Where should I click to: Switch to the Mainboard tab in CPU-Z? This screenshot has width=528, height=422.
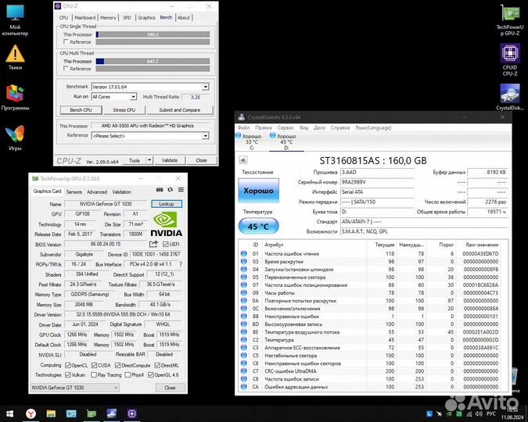[x=84, y=17]
